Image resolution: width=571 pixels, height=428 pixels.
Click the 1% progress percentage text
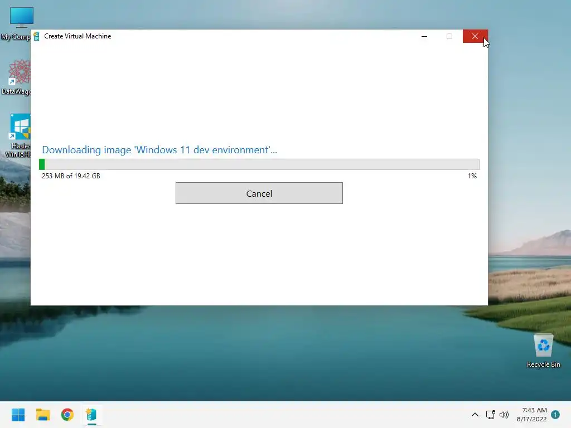click(x=472, y=176)
